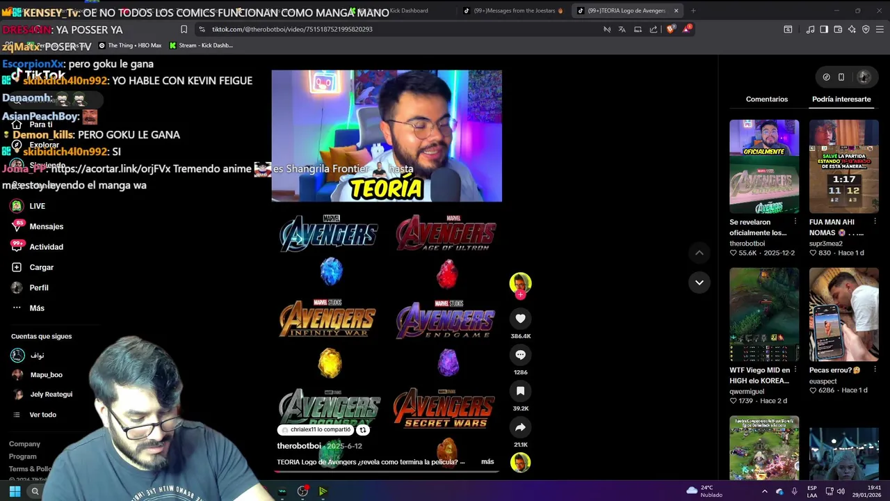
Task: Click the translate page icon in address bar
Action: 622,29
